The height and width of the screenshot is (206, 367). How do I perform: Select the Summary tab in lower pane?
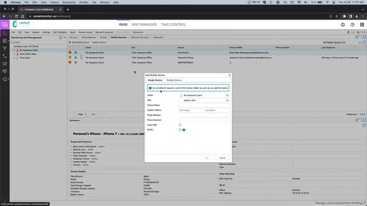(75, 121)
